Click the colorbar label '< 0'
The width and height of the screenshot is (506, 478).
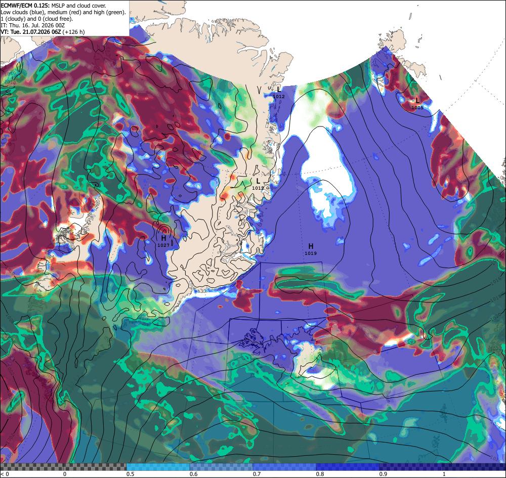tap(5, 474)
